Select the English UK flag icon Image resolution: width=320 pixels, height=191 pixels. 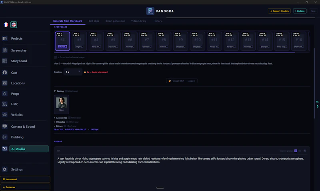pos(14,25)
